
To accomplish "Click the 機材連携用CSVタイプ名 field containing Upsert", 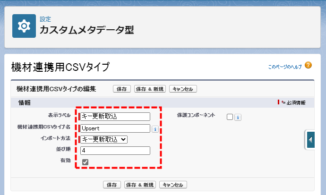I will [115, 128].
